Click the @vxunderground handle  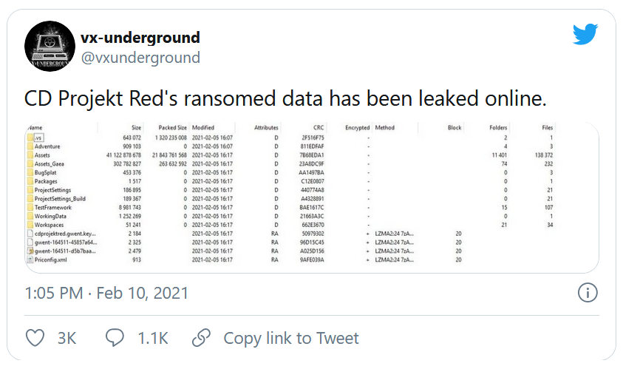click(140, 58)
